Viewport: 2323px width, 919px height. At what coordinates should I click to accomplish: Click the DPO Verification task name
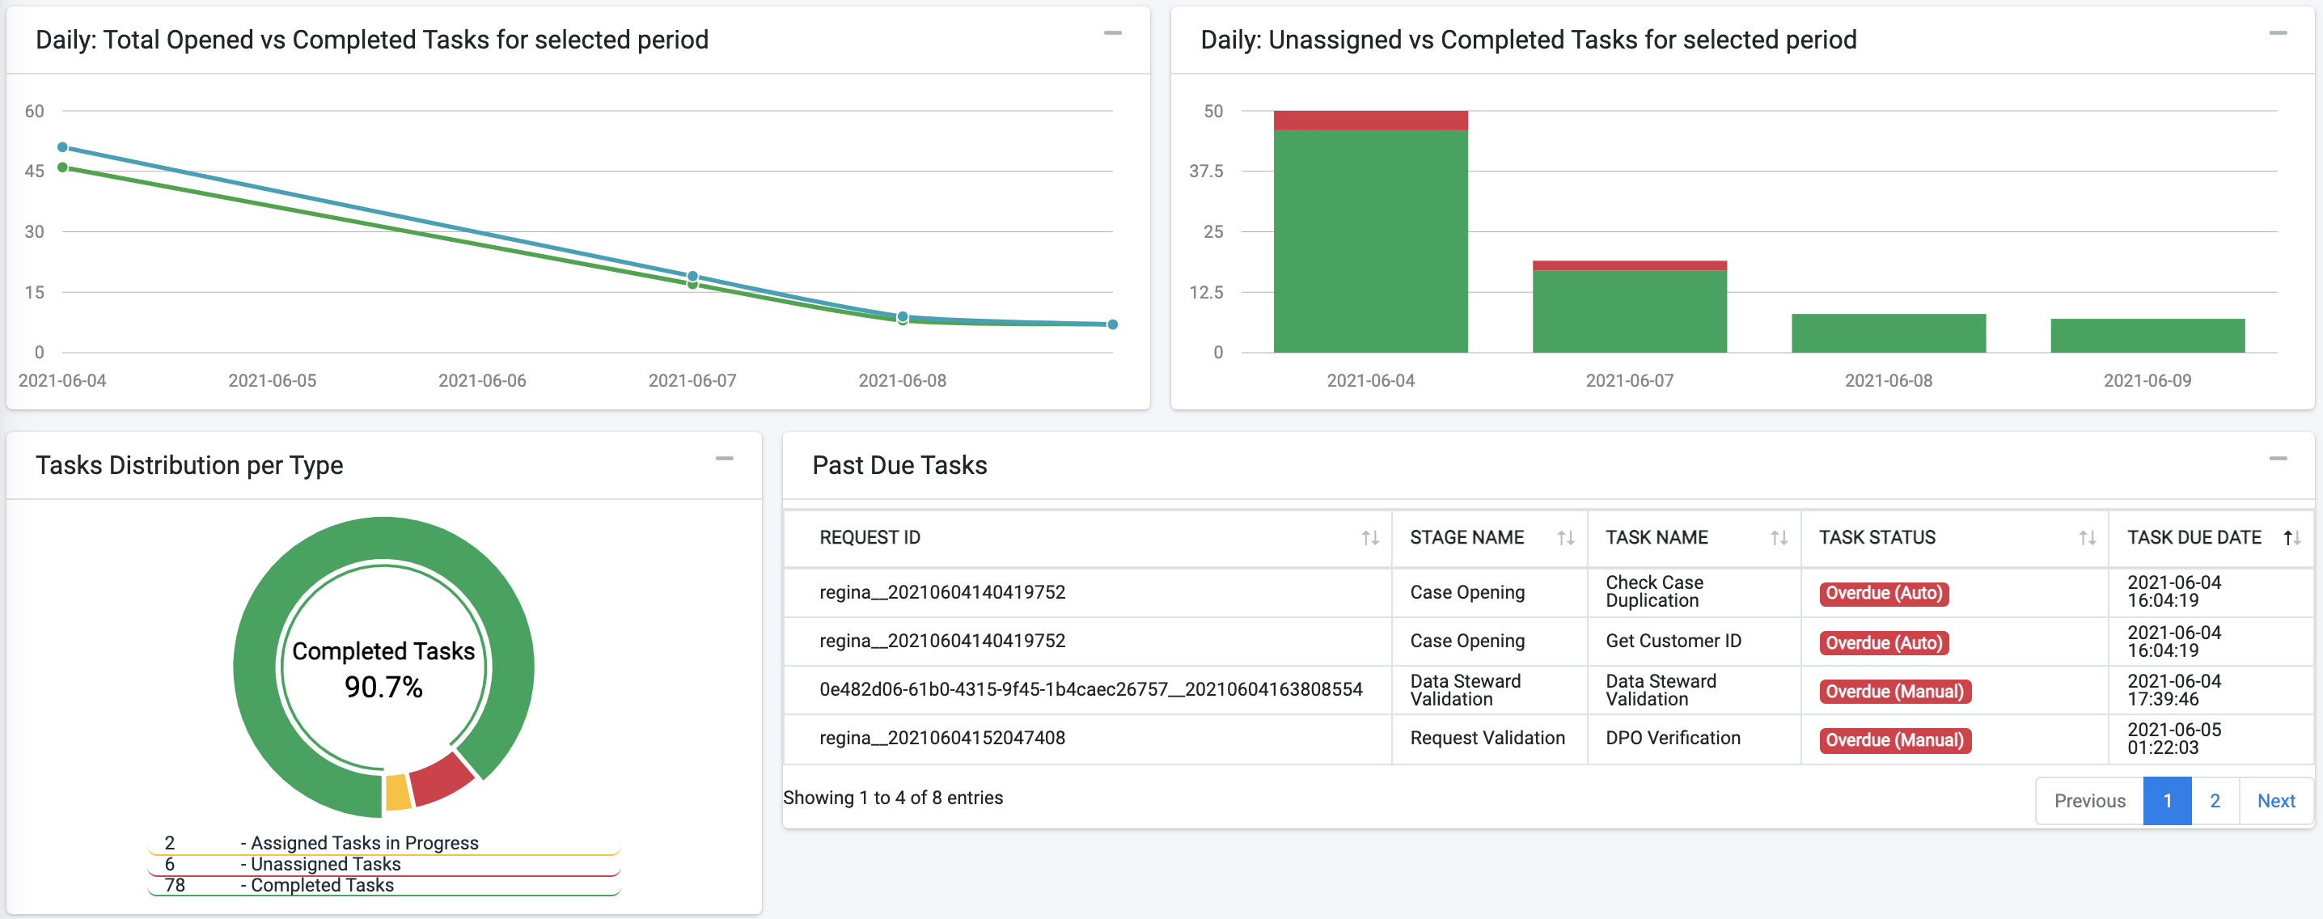click(1673, 739)
